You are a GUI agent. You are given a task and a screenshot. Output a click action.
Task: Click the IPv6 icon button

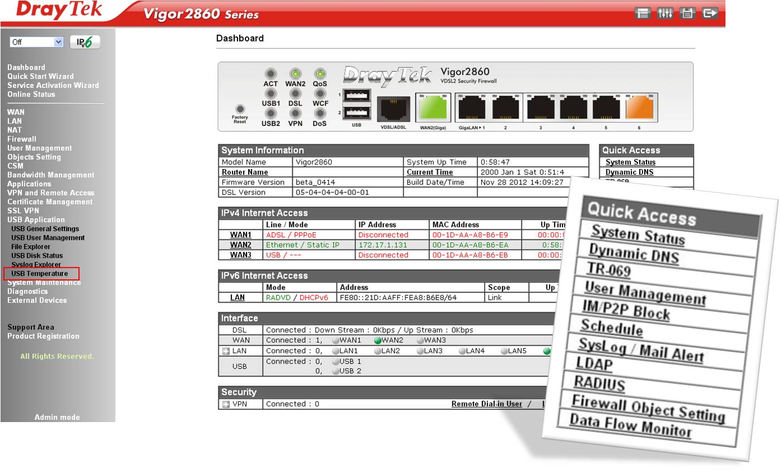[x=85, y=42]
